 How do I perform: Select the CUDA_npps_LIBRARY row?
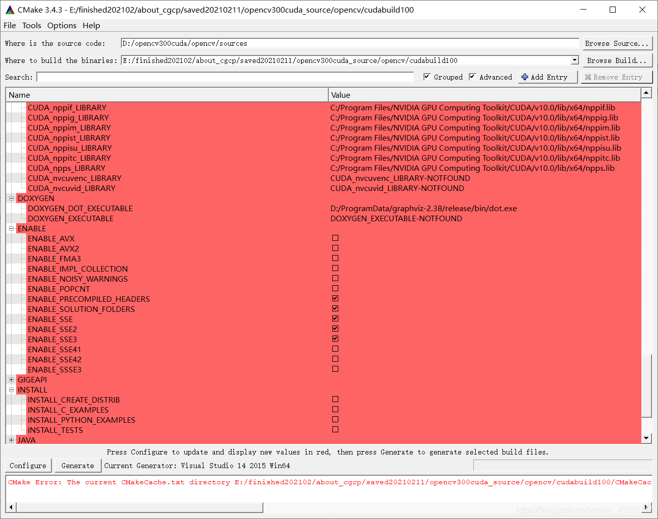323,168
